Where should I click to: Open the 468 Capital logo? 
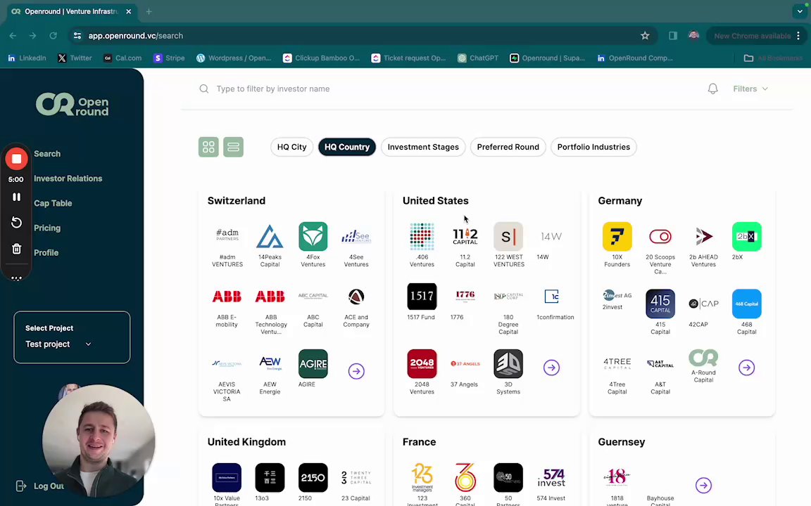[x=747, y=304]
